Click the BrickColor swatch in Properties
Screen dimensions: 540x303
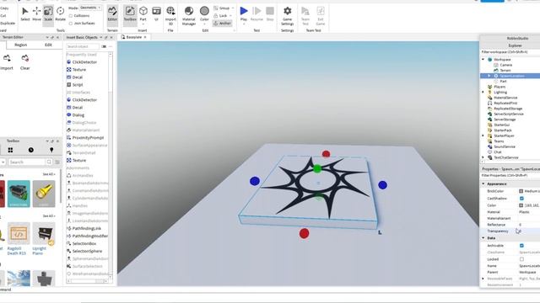[521, 191]
